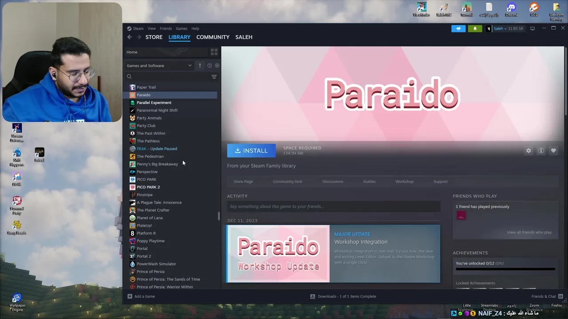This screenshot has width=568, height=319.
Task: Open the Games menu
Action: [181, 28]
